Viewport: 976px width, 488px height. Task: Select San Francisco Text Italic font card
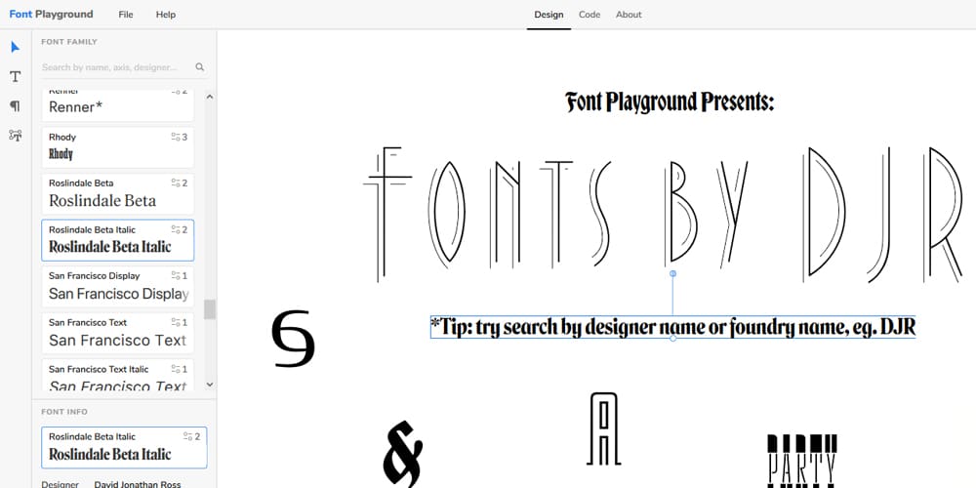[x=118, y=376]
